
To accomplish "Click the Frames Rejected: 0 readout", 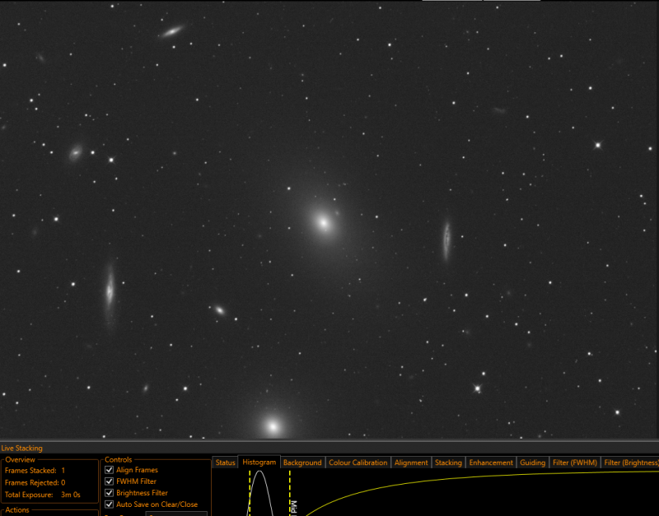I will pos(35,482).
